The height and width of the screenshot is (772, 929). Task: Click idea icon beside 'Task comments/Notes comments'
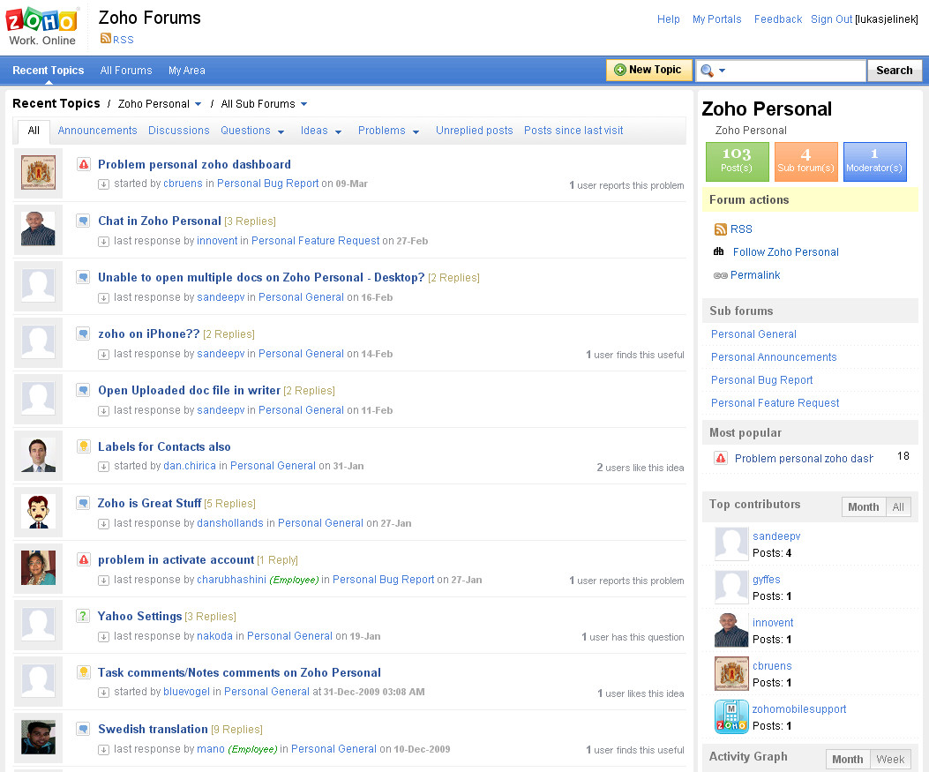(84, 672)
